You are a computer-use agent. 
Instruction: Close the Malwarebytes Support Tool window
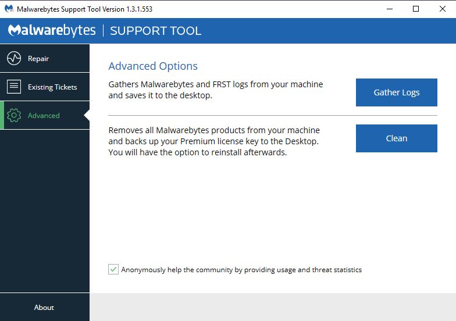tap(442, 9)
